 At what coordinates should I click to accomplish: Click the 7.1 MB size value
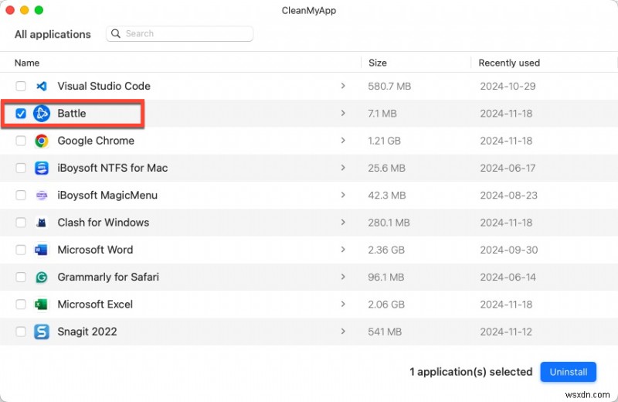[382, 114]
